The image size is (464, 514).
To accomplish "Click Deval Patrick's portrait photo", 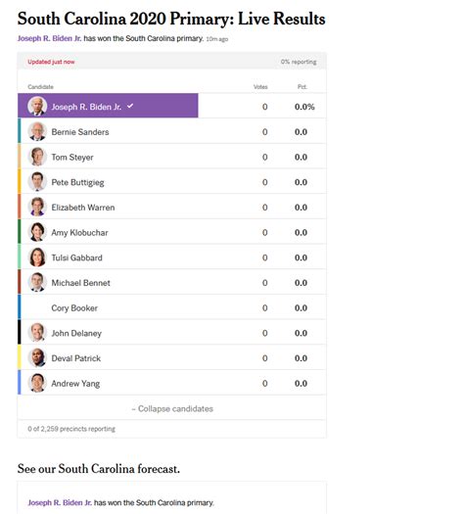I will coord(37,357).
